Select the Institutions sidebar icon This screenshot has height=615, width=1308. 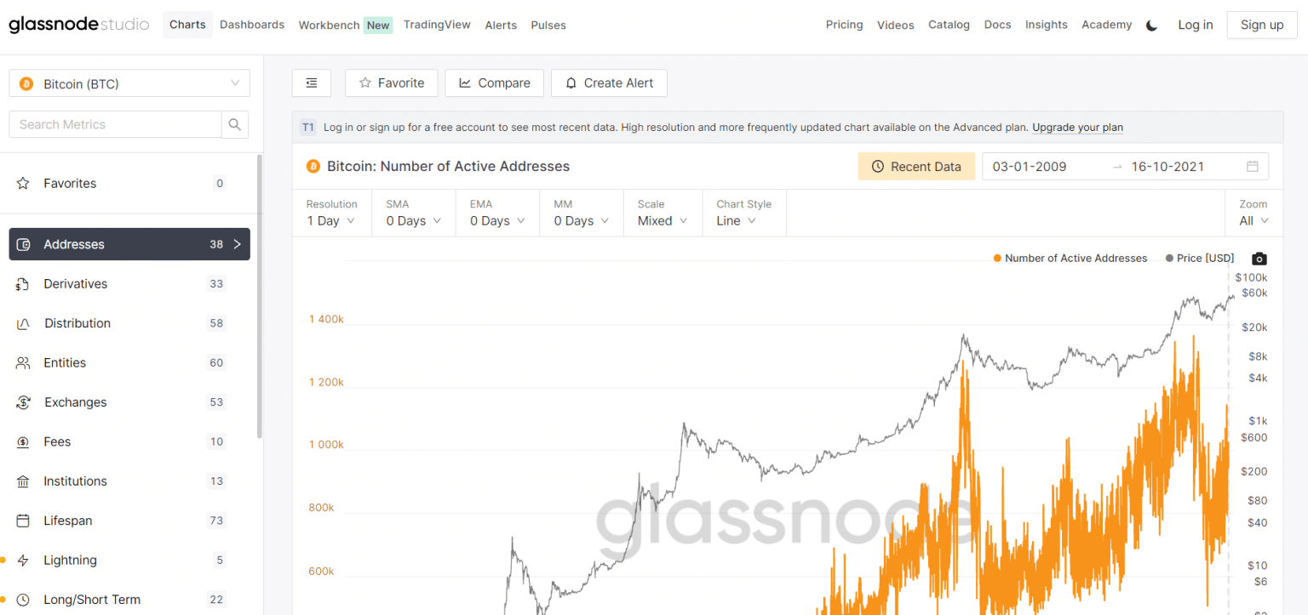click(x=23, y=481)
